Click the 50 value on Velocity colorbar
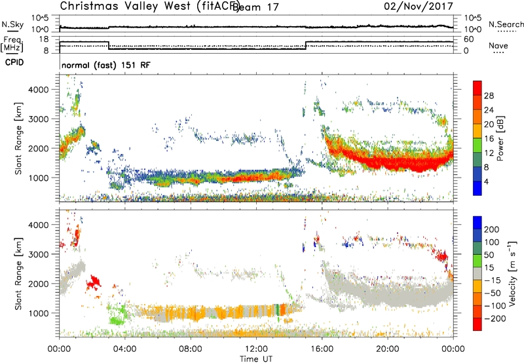524x363 pixels. point(489,255)
